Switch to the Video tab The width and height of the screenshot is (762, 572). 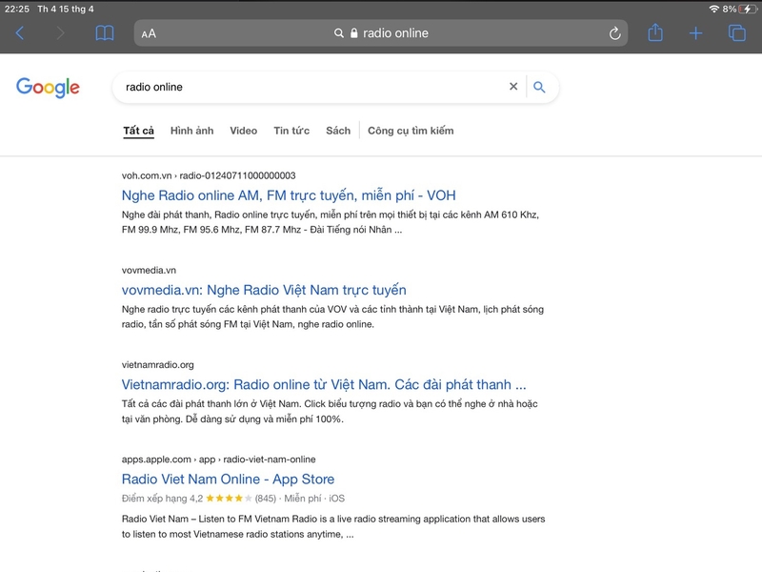click(244, 131)
